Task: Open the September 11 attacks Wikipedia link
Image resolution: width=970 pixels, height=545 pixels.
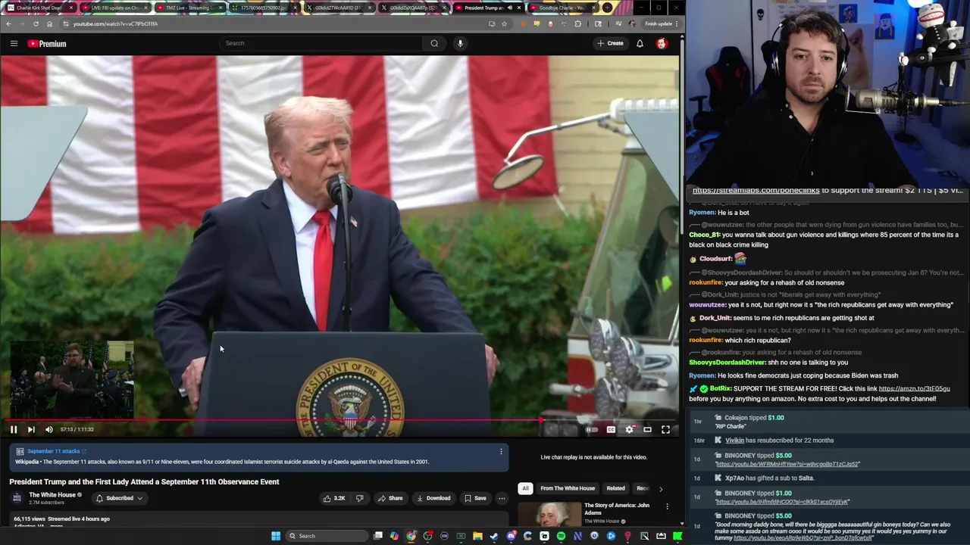Action: (x=54, y=451)
